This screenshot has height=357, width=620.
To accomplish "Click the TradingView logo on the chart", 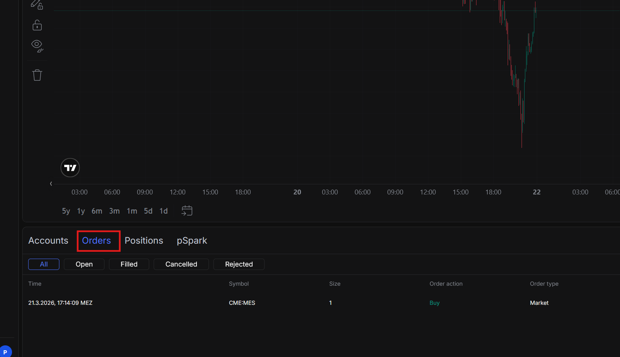I will tap(70, 167).
